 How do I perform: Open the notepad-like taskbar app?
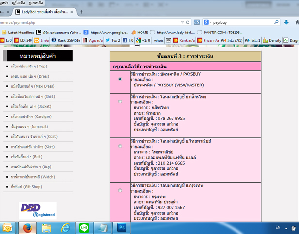click(103, 228)
